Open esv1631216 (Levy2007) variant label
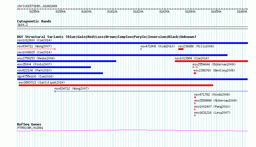 pyautogui.click(x=212, y=113)
